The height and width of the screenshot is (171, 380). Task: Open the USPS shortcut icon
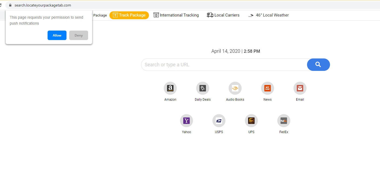coord(219,121)
